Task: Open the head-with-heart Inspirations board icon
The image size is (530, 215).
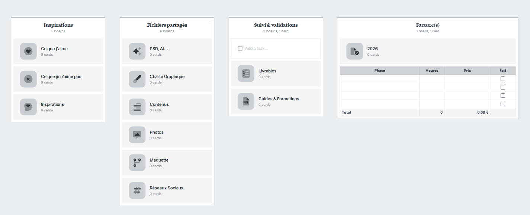Action: coord(28,107)
